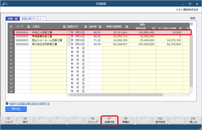Open the コード column filter dropdown
Screen dimensions: 202x130
click(29, 27)
